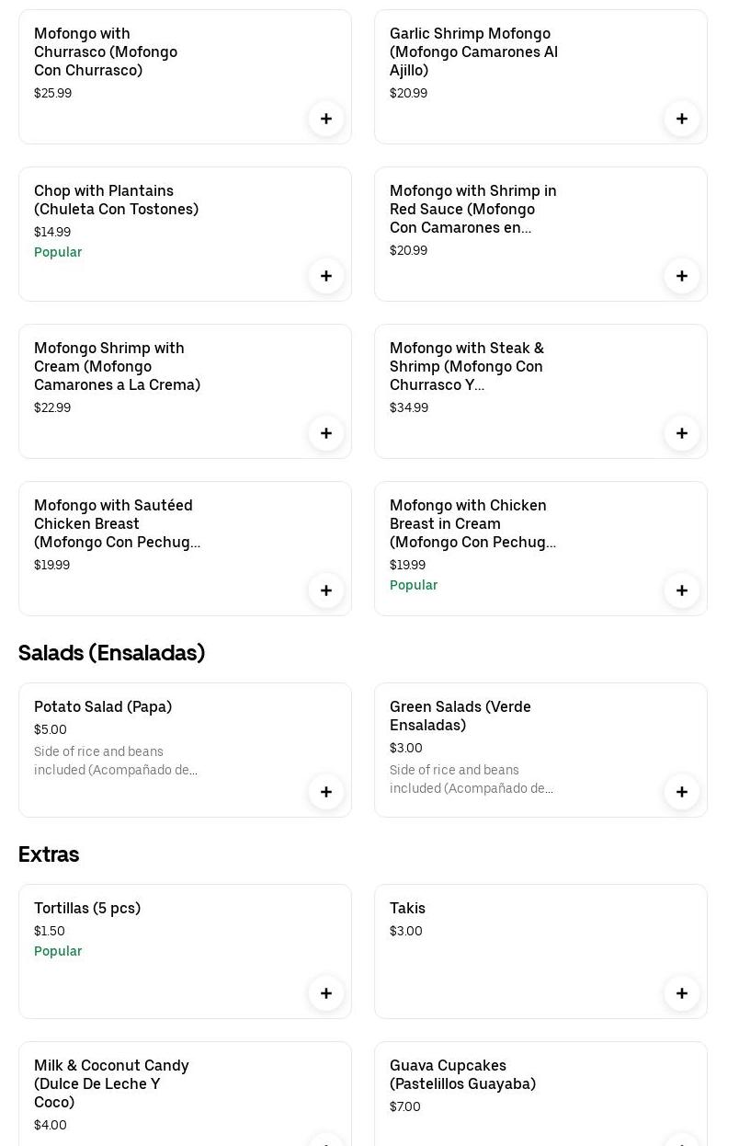Add Chop with Plantains to cart
This screenshot has width=739, height=1146.
point(326,276)
